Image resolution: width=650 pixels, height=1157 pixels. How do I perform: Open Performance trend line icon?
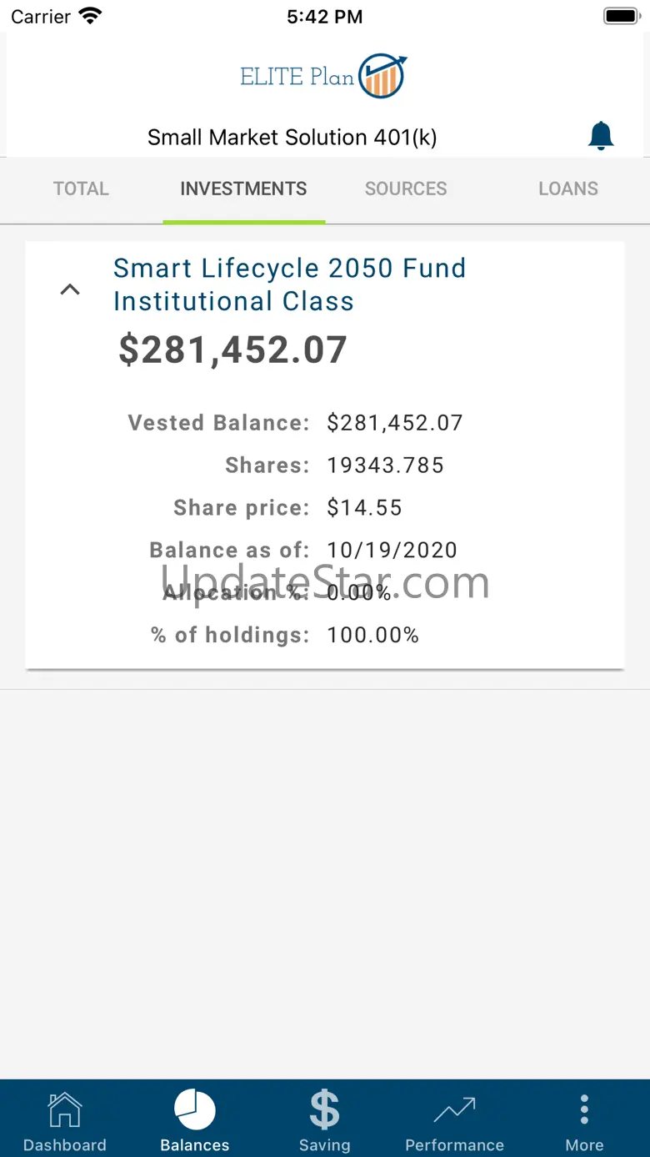pyautogui.click(x=454, y=1110)
